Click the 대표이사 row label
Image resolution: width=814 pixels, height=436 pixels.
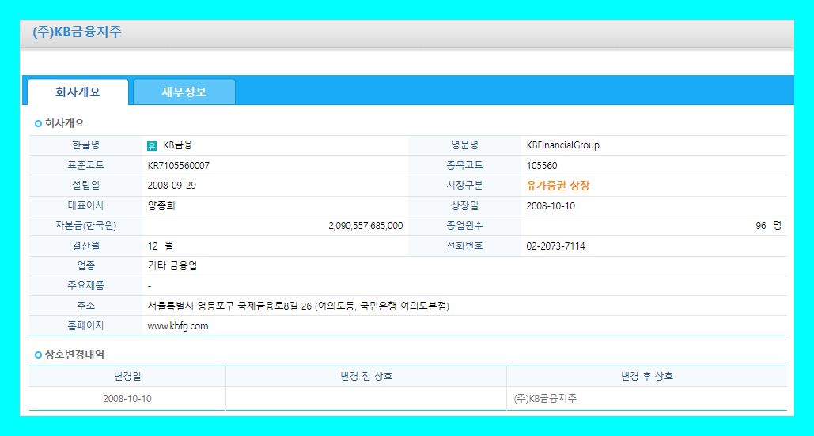85,205
